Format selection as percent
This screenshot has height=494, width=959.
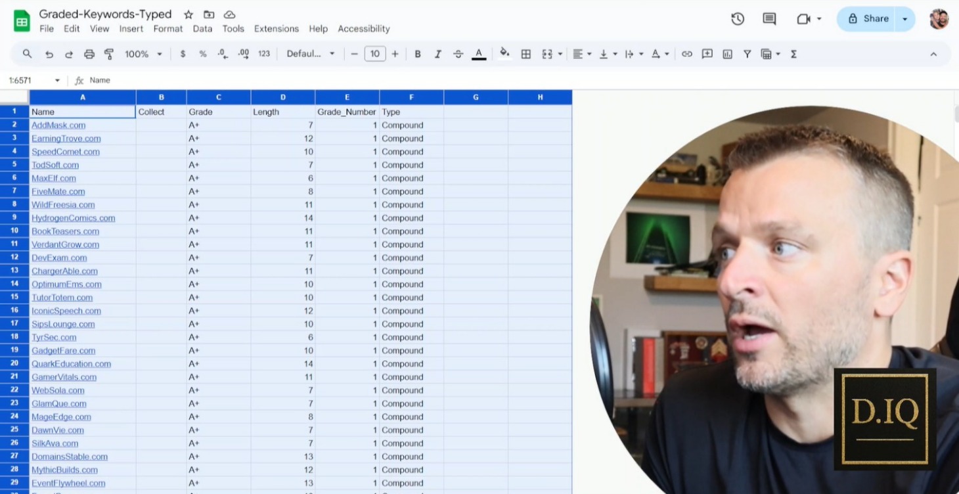(x=203, y=55)
